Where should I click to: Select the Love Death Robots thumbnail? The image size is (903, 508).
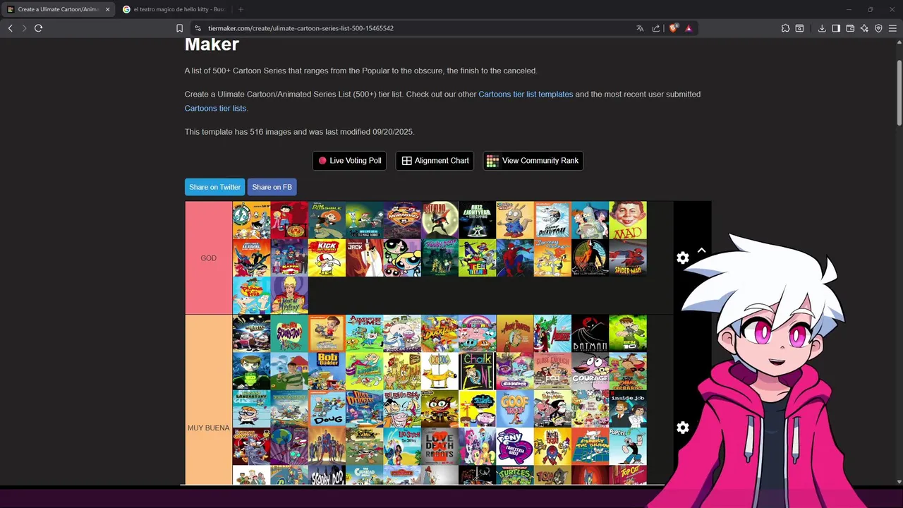[x=440, y=446]
